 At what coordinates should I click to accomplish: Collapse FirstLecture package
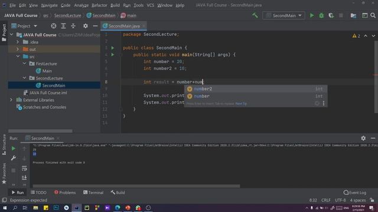click(x=24, y=64)
